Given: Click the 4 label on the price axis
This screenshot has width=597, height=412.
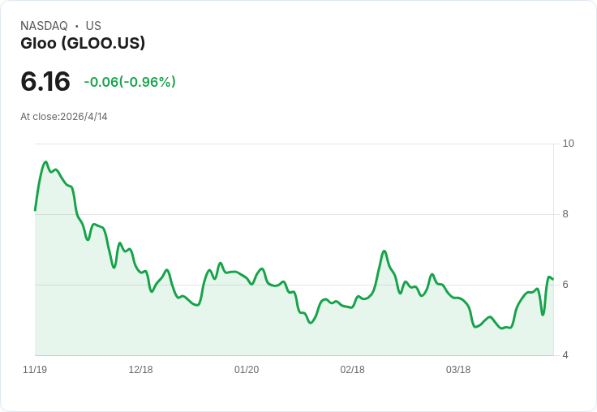Looking at the screenshot, I should pyautogui.click(x=565, y=355).
